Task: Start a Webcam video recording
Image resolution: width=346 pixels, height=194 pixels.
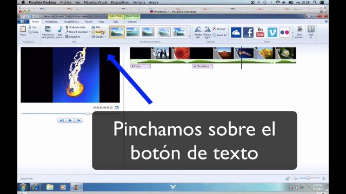Action: point(75,27)
